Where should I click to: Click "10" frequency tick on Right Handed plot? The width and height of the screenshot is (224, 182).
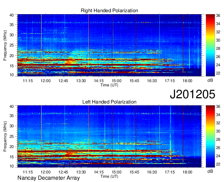tap(12, 75)
